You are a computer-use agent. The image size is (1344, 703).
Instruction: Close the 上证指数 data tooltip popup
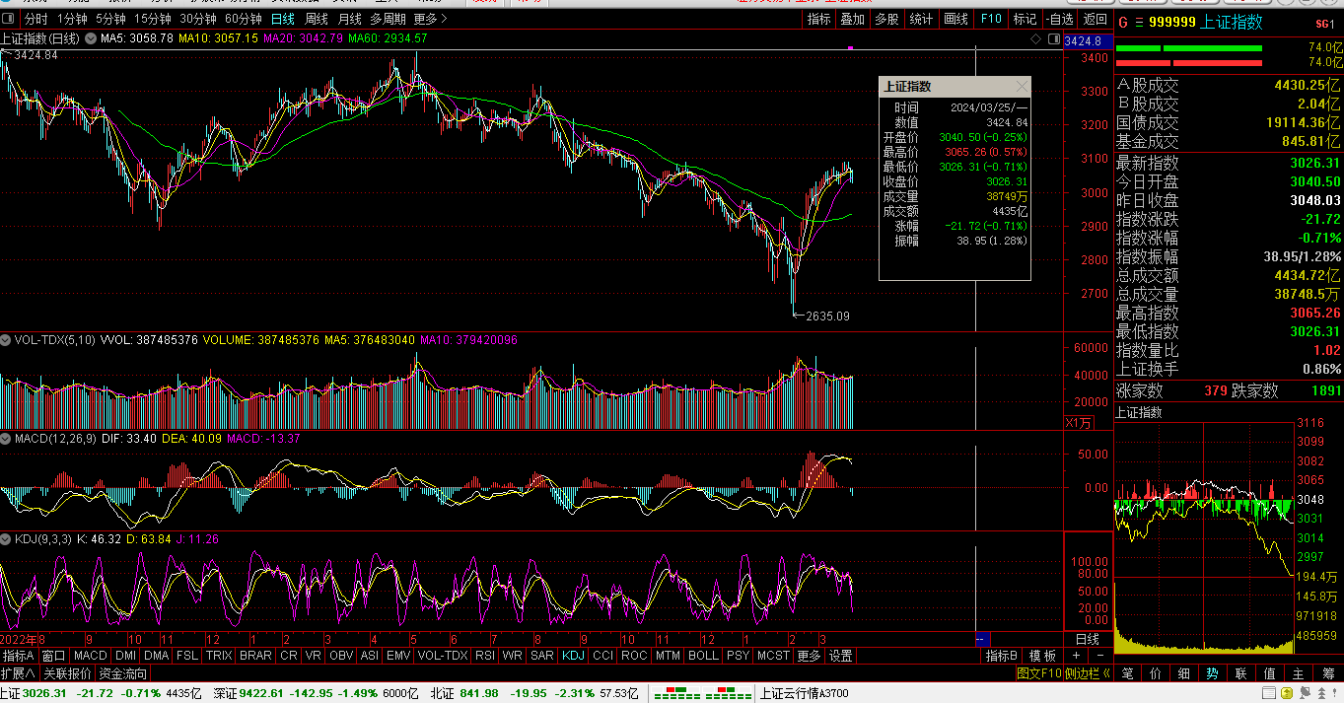pyautogui.click(x=1022, y=87)
